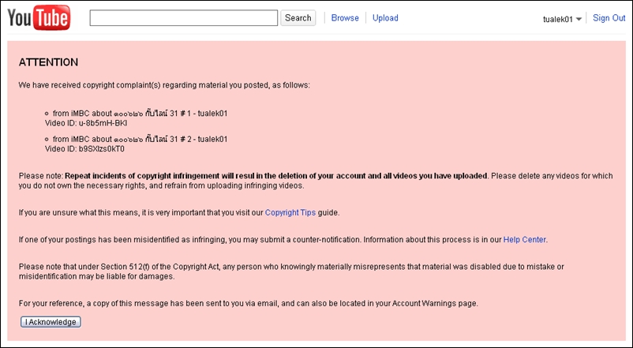Click the second iMBC complaint line # 2

click(140, 140)
